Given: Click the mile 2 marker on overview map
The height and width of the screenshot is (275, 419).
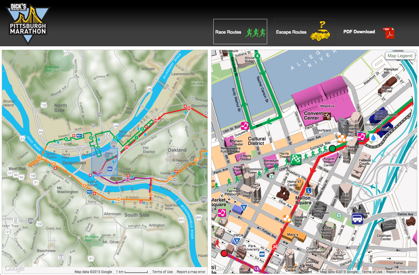Looking at the screenshot, I should pos(142,129).
